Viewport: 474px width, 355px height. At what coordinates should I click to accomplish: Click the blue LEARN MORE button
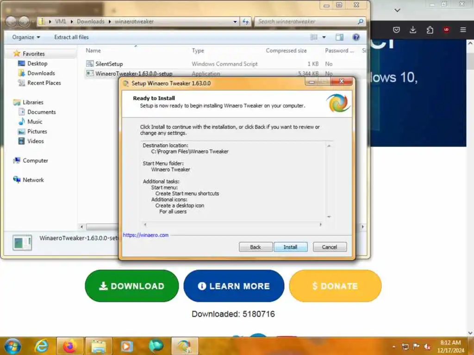(x=234, y=286)
